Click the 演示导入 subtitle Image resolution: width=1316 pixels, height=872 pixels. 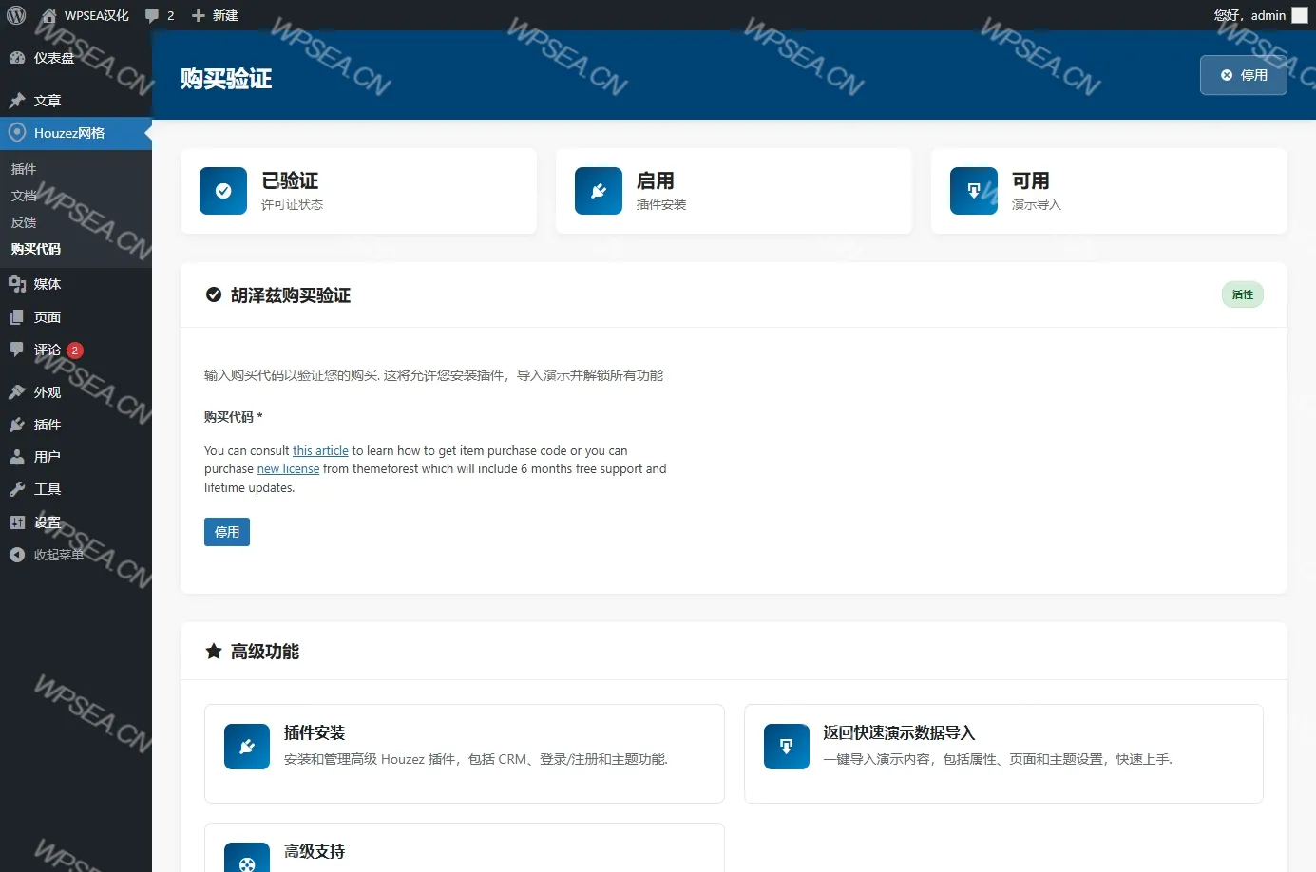click(x=1037, y=204)
